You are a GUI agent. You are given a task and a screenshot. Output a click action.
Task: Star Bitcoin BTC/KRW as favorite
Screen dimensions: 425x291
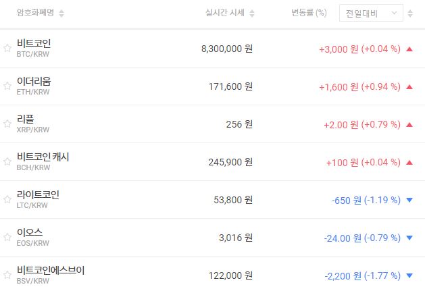[x=7, y=49]
